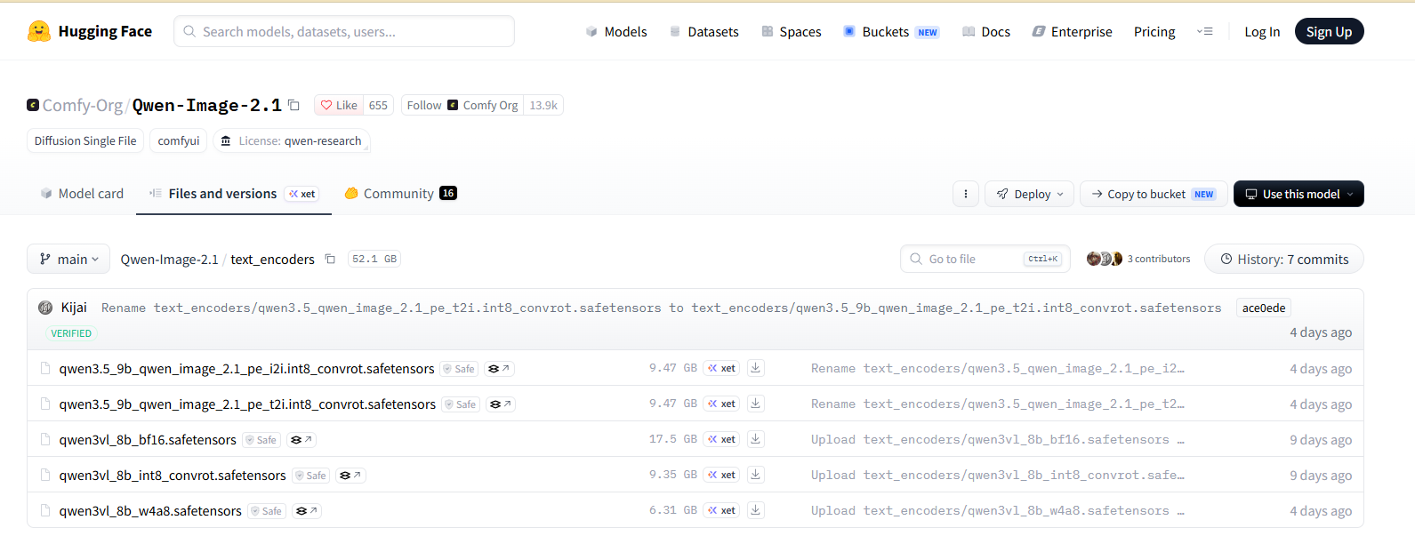Download qwen3vl_8b_bf16.safetensors file
Viewport: 1415px width, 552px height.
tap(755, 439)
